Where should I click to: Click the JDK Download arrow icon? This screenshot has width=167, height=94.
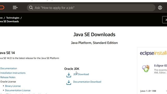69,75
